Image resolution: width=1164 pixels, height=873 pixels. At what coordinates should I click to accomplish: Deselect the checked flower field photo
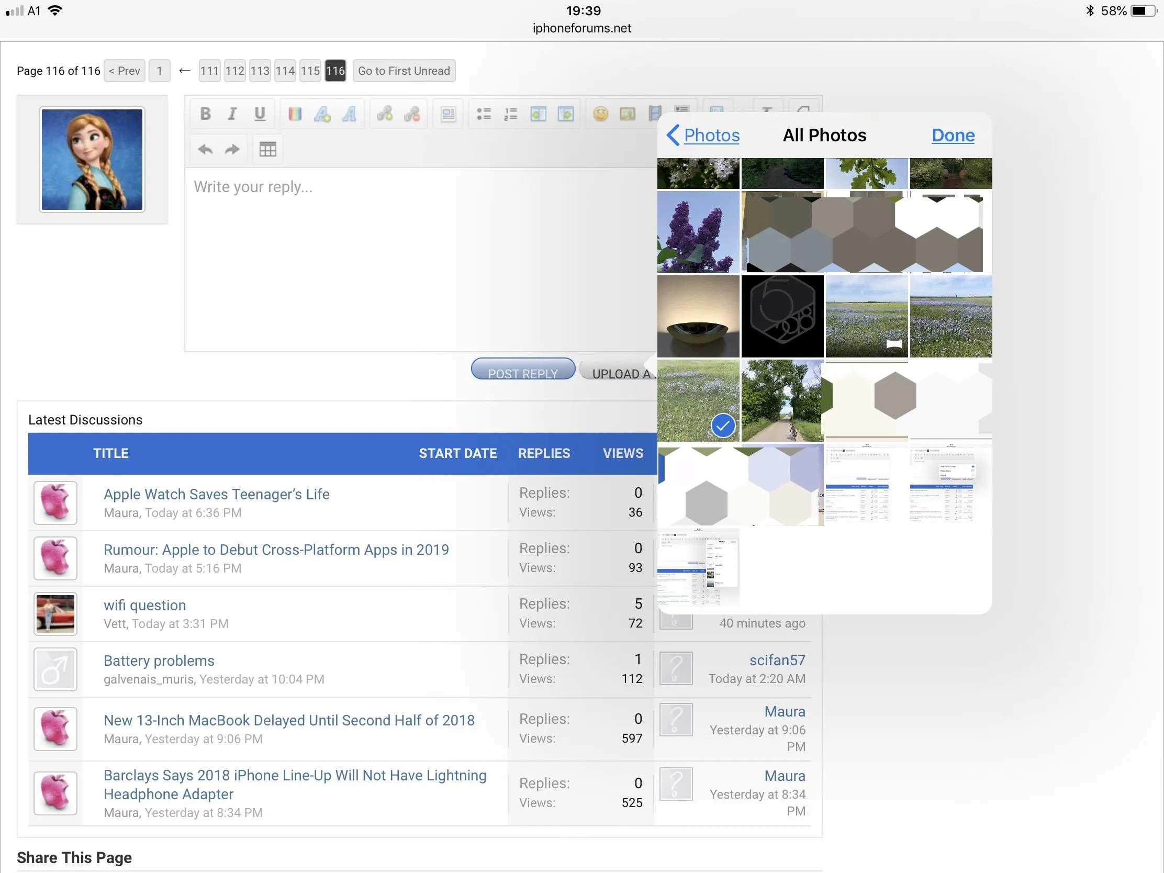coord(698,400)
